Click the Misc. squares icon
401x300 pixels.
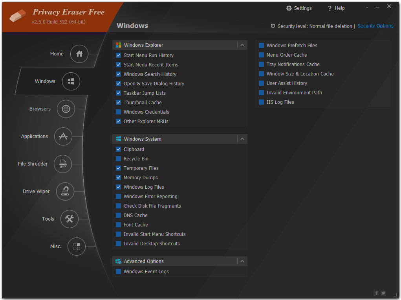pyautogui.click(x=77, y=247)
